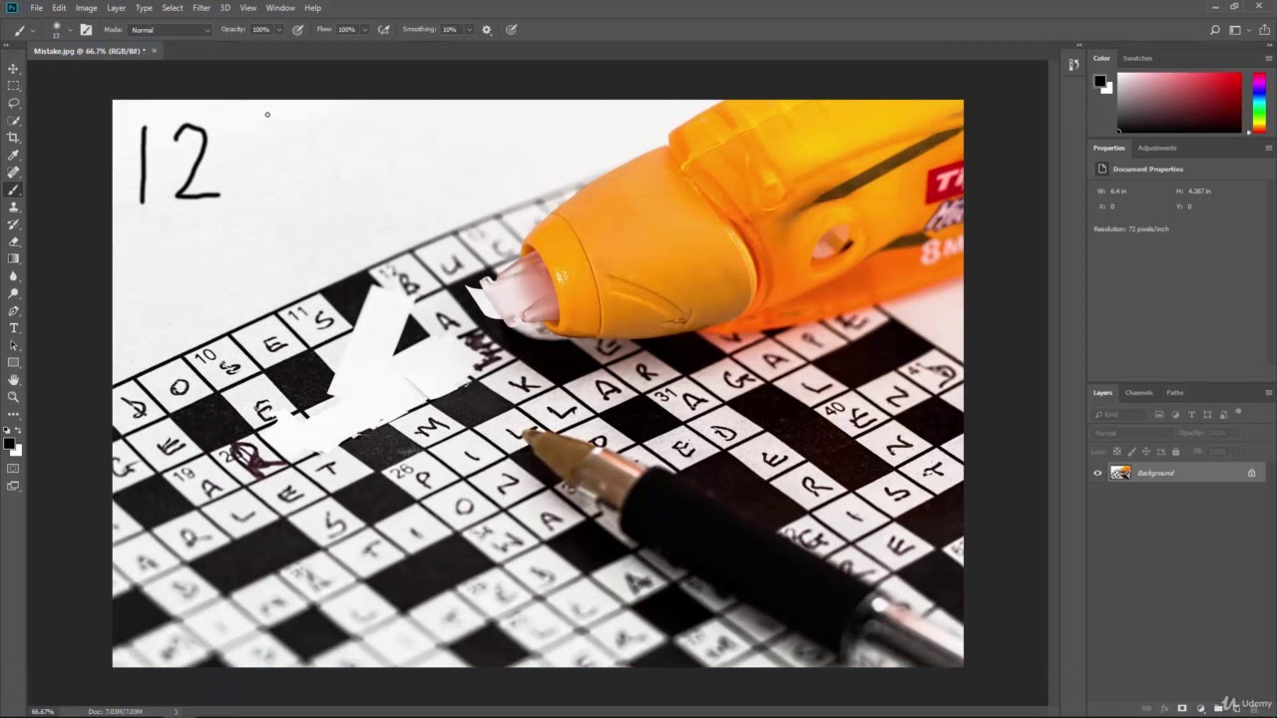Select the Rectangular Marquee tool
The width and height of the screenshot is (1277, 718).
click(14, 86)
